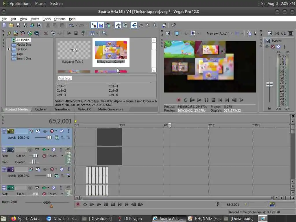Viewport: 296px width, 222px height.
Task: Click the dark video event on track 1
Action: (x=109, y=137)
